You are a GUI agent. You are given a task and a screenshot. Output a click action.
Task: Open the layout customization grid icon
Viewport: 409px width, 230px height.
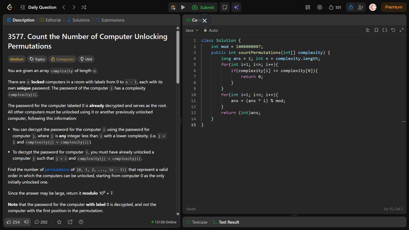point(307,7)
